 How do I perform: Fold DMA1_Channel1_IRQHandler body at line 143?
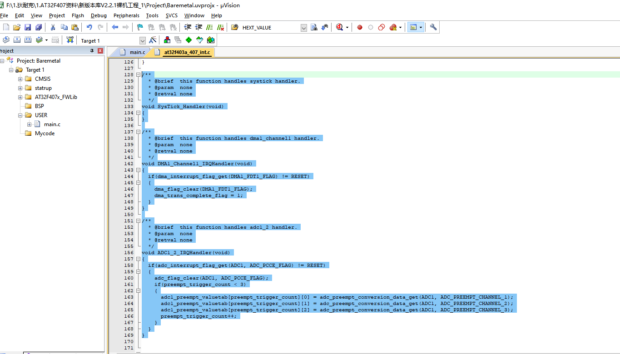tap(139, 170)
